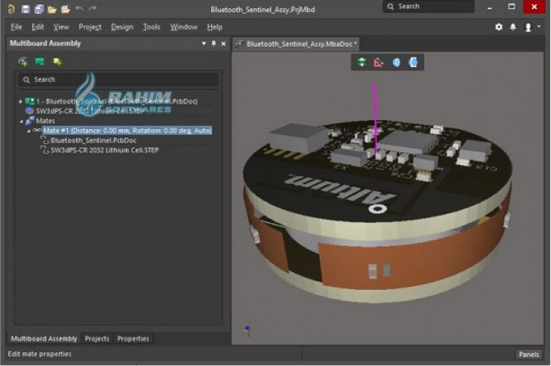Click the Undo arrow icon
The width and height of the screenshot is (551, 366).
click(x=79, y=9)
